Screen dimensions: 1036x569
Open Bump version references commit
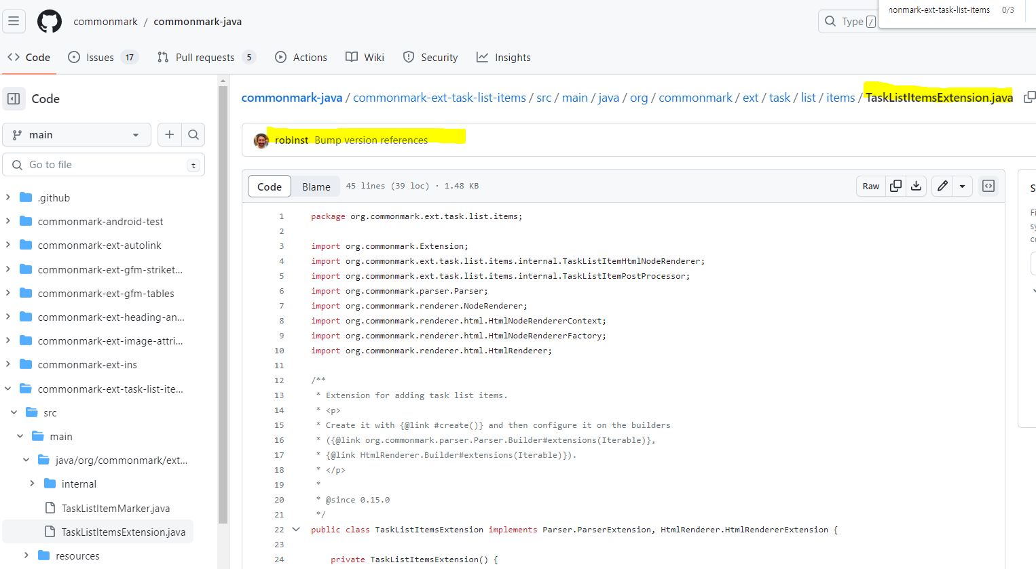[x=371, y=140]
